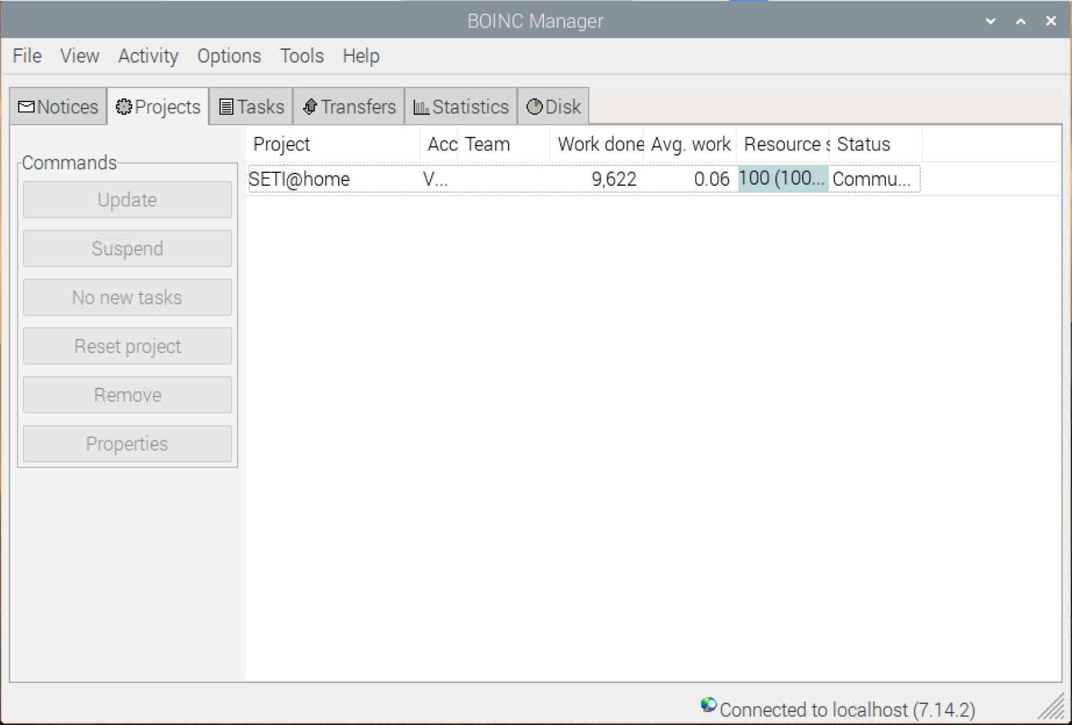
Task: Sort by the Status column header
Action: pyautogui.click(x=876, y=144)
